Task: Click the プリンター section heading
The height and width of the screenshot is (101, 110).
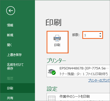Action: [x=56, y=61]
